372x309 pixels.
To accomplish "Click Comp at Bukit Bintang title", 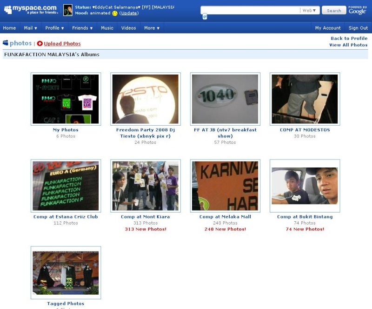I will (x=305, y=217).
